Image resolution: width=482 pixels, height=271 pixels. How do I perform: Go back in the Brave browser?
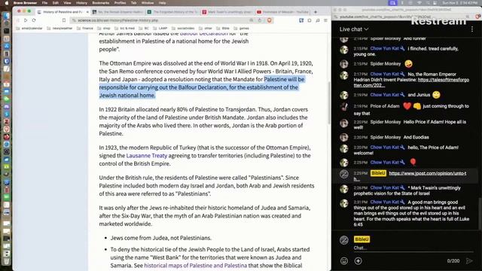click(18, 20)
